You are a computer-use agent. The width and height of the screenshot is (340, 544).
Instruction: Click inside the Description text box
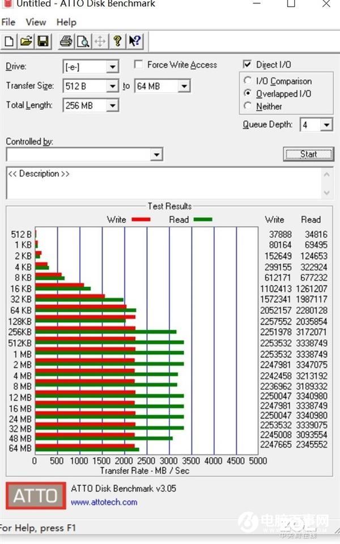click(163, 182)
